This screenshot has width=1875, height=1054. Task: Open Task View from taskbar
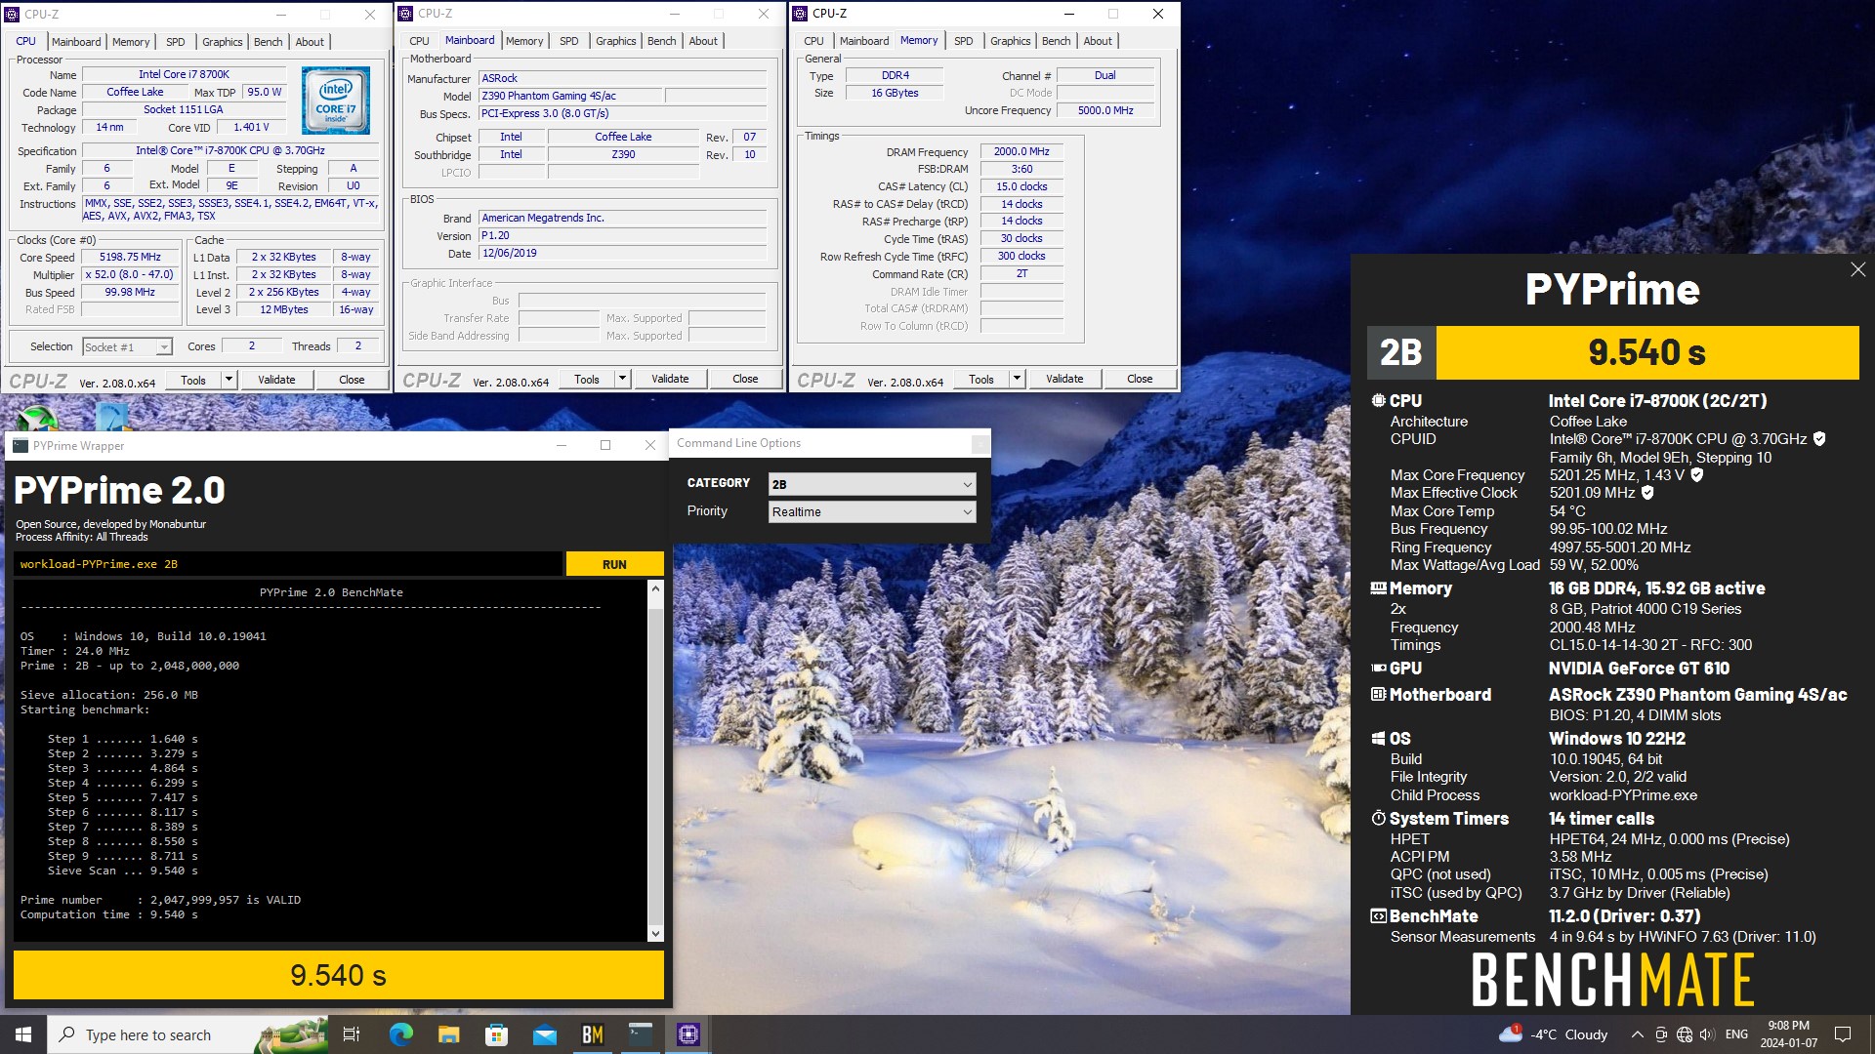point(352,1034)
